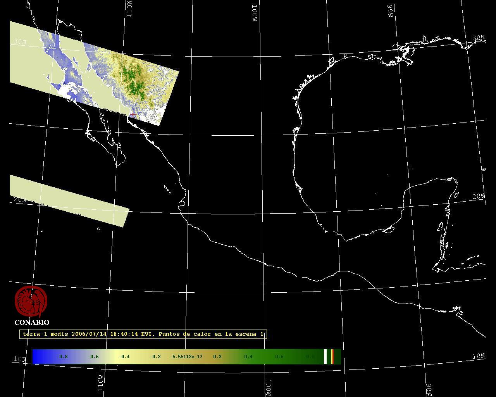Click the red CONABIO emblem logo
496x397 pixels.
tap(31, 301)
